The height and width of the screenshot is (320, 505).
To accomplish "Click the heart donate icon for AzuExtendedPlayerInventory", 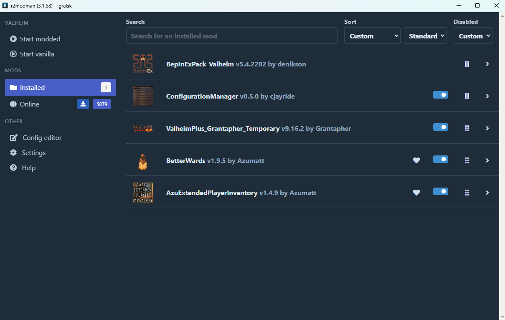I will pos(416,193).
